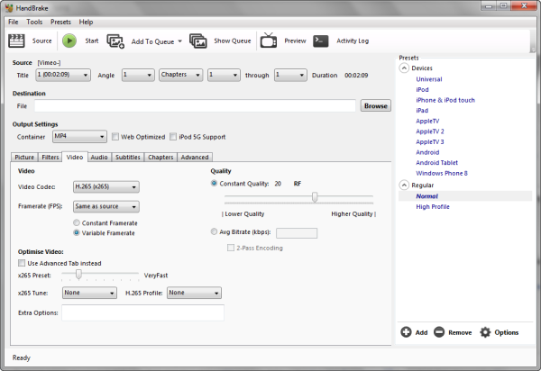
Task: Check Use Advanced Tab instead
Action: (x=23, y=262)
